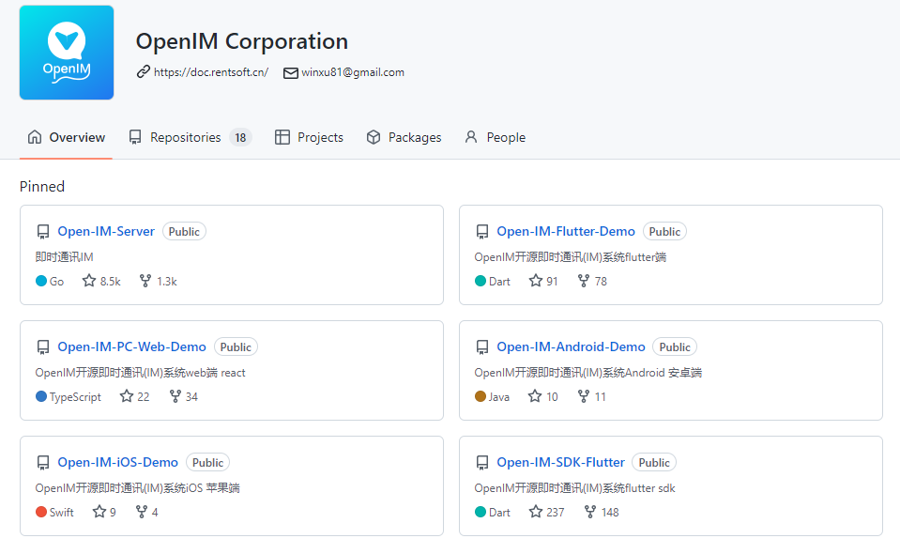Click the link icon beside the website URL
Screen dimensions: 900x554
144,72
